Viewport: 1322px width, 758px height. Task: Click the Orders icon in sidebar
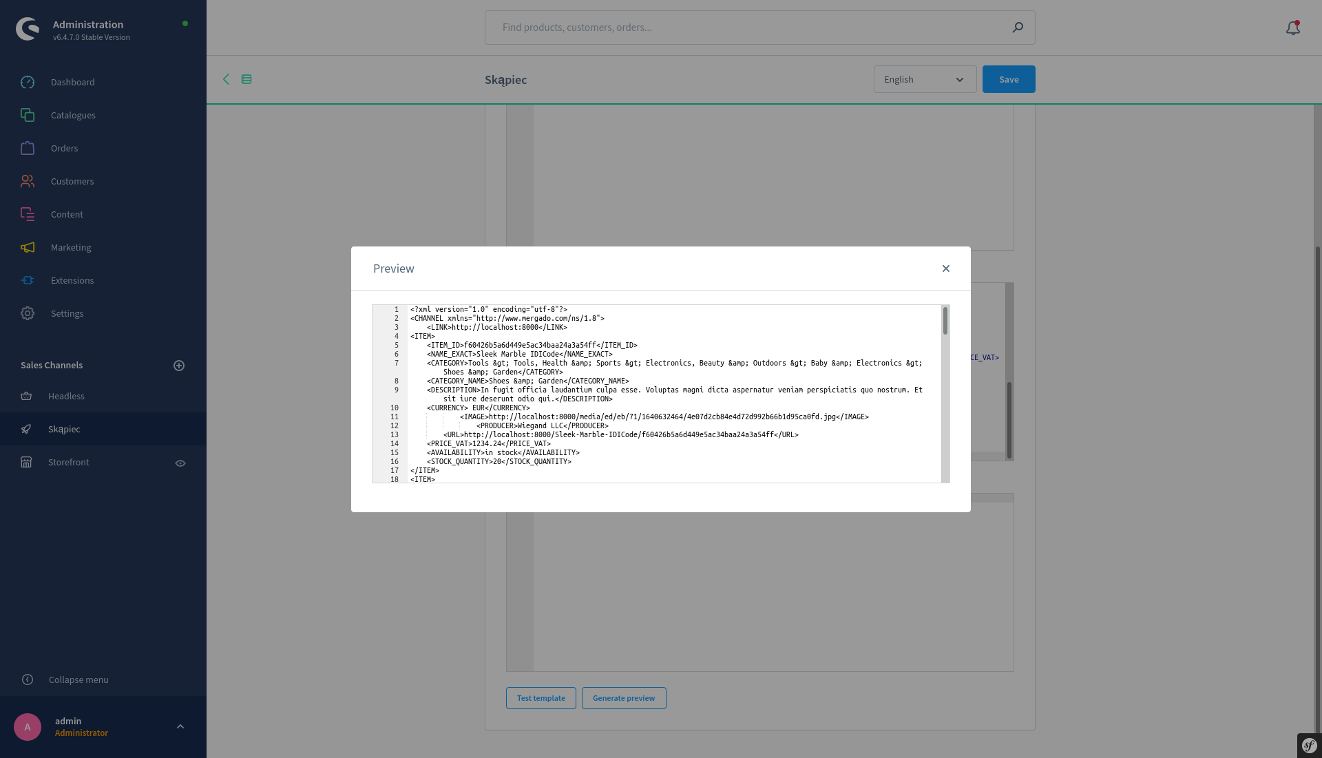point(28,148)
